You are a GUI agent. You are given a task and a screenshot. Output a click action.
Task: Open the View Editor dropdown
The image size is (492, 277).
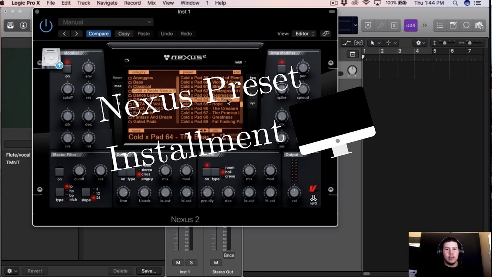[x=304, y=33]
